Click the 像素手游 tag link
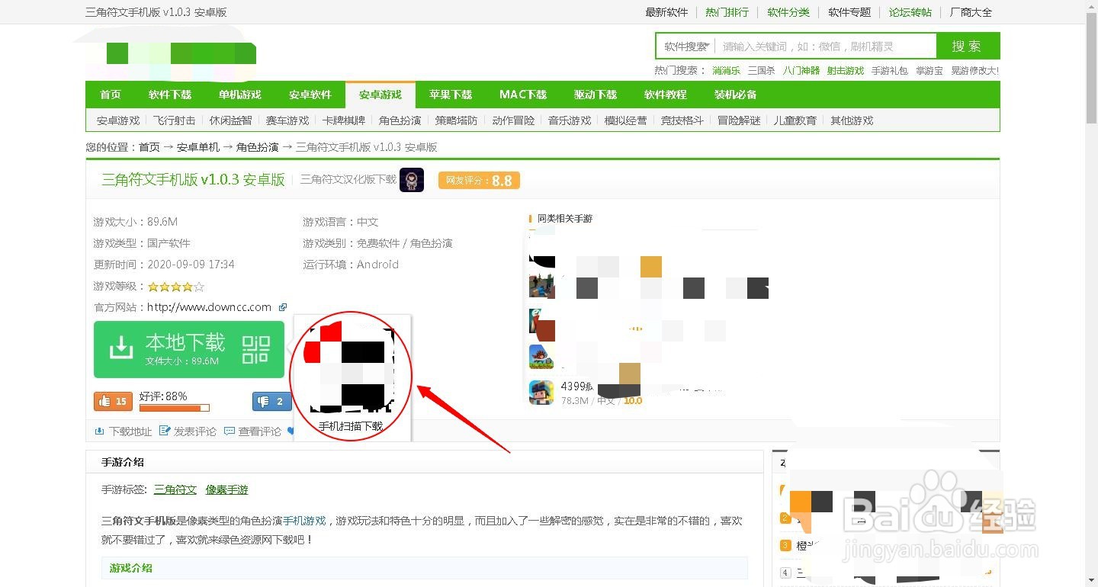The width and height of the screenshot is (1098, 587). tap(226, 489)
